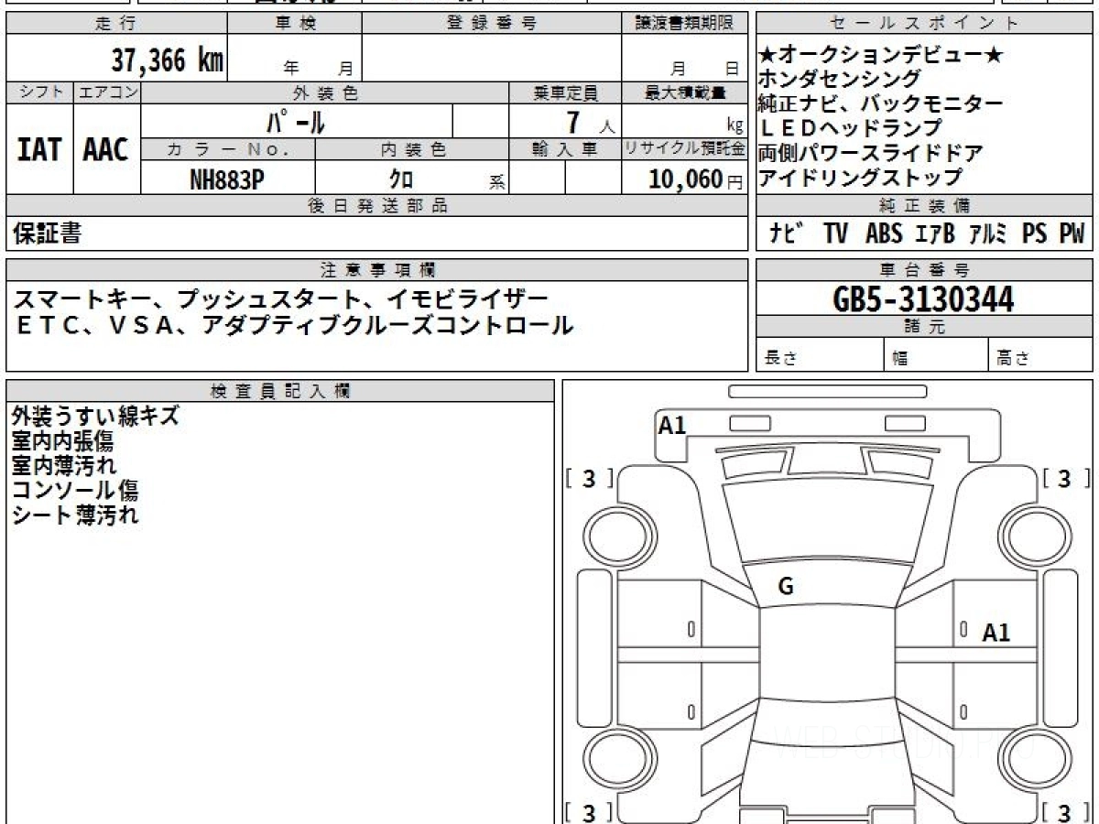Click the エアB equipment label
The image size is (1099, 824).
click(x=935, y=234)
